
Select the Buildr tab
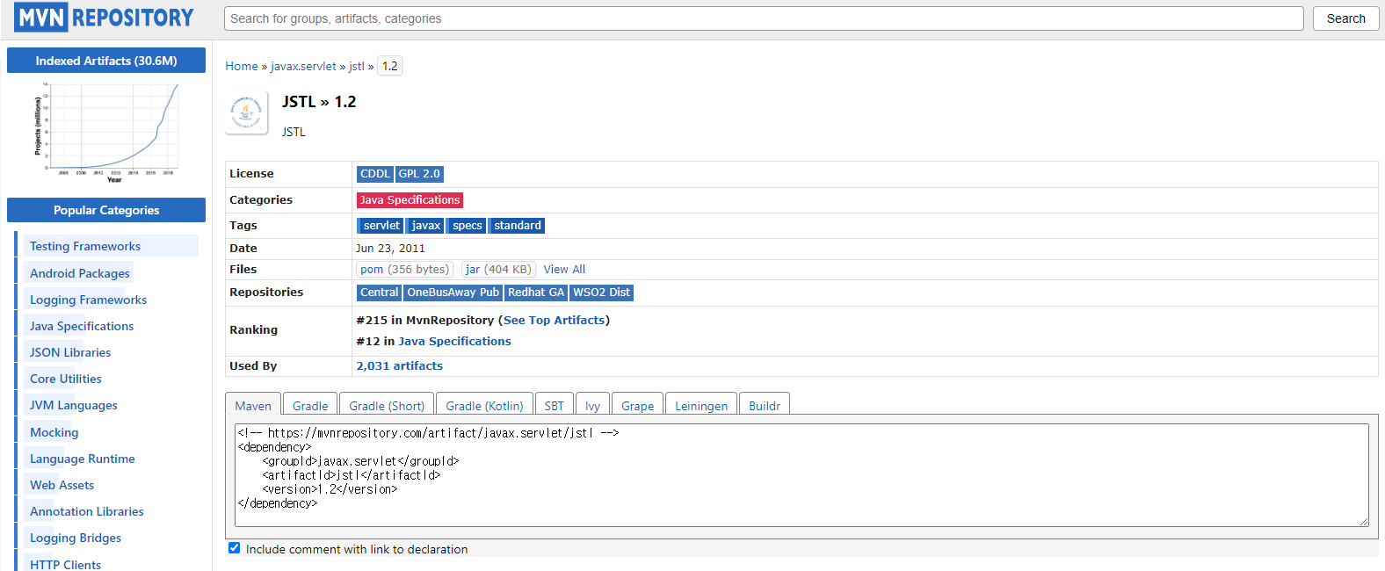pyautogui.click(x=765, y=405)
